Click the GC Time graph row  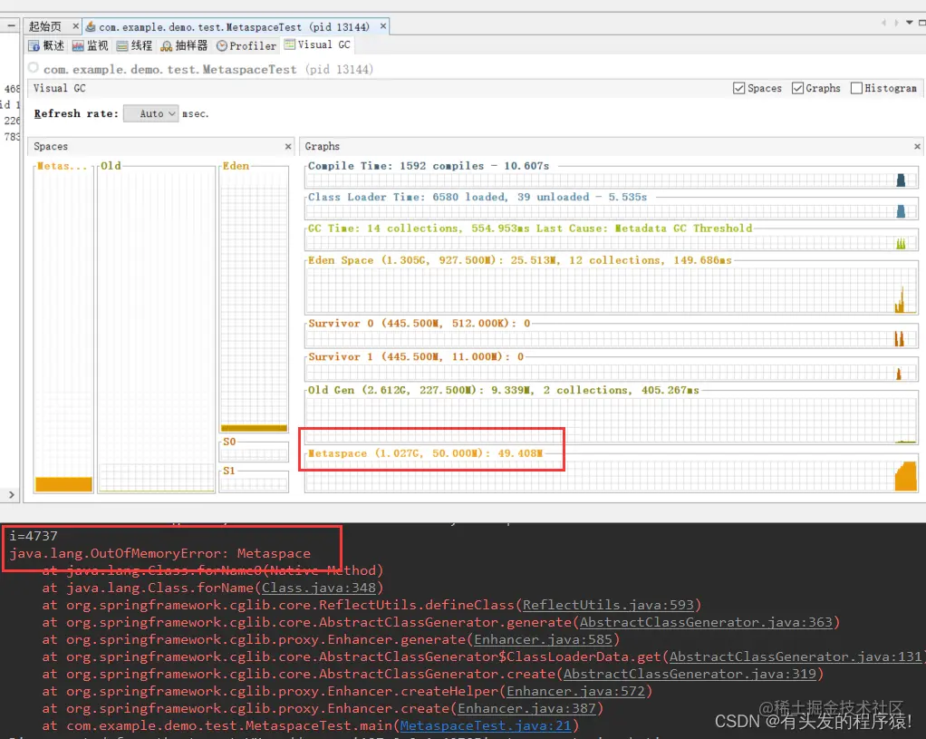612,243
